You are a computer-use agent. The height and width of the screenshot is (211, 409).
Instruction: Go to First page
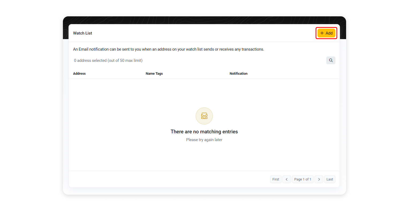pyautogui.click(x=276, y=179)
